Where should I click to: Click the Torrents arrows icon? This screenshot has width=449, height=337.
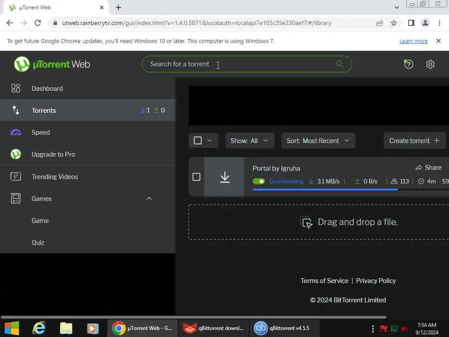[x=16, y=110]
